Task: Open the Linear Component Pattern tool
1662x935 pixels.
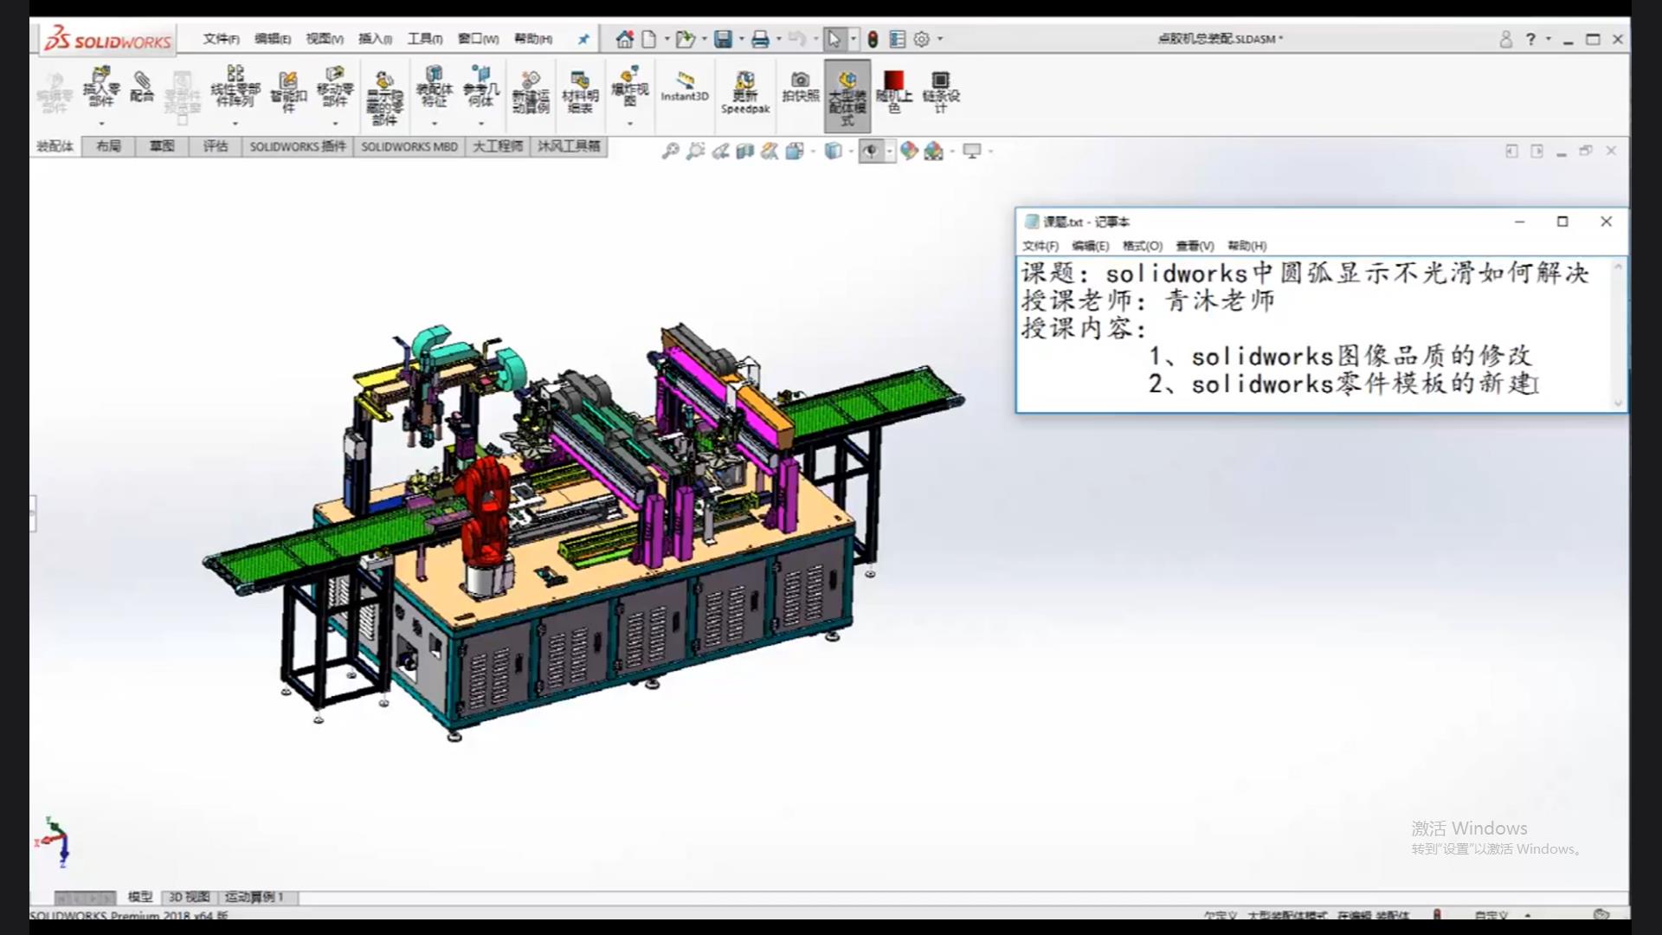Action: pyautogui.click(x=235, y=87)
